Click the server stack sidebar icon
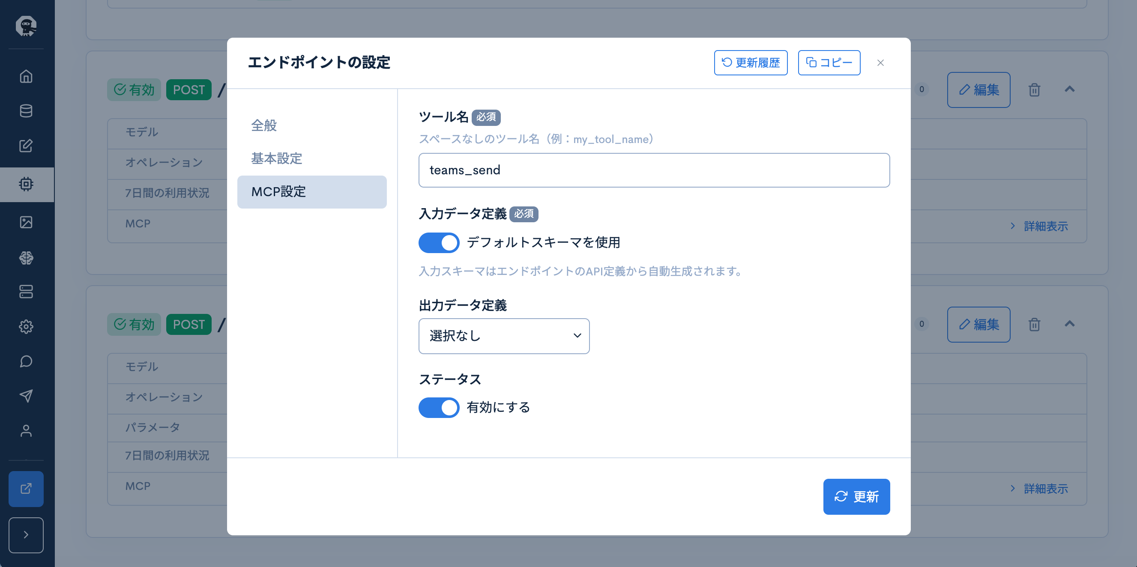Screen dimensions: 1137x567 [x=26, y=292]
